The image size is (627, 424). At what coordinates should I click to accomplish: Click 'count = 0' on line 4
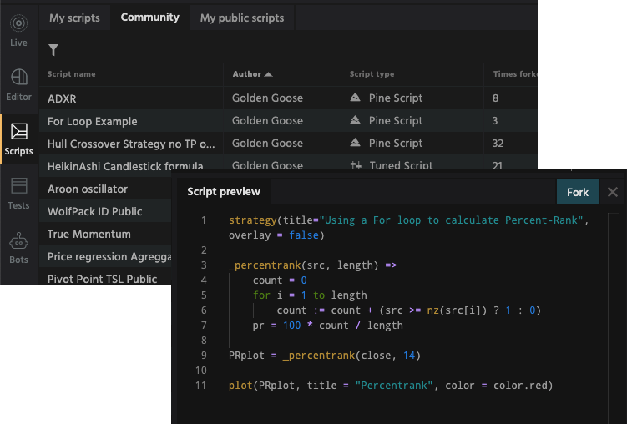point(280,280)
